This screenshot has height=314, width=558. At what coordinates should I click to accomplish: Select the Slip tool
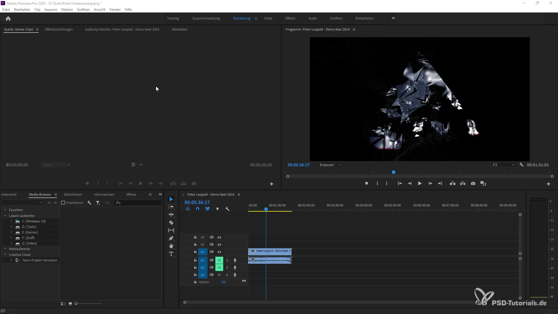coord(171,230)
